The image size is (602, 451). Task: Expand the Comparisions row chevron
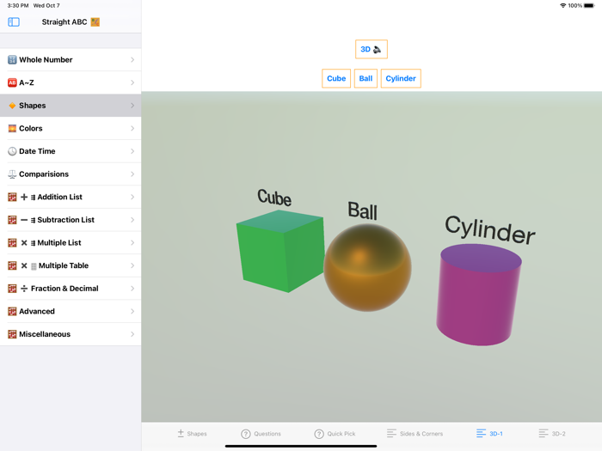coord(132,174)
